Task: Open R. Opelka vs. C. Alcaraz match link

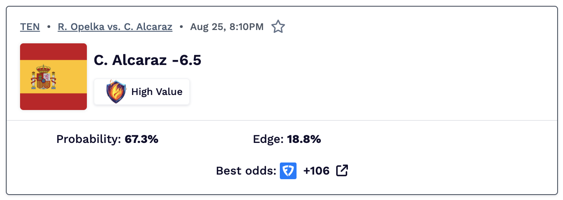Action: coord(115,27)
